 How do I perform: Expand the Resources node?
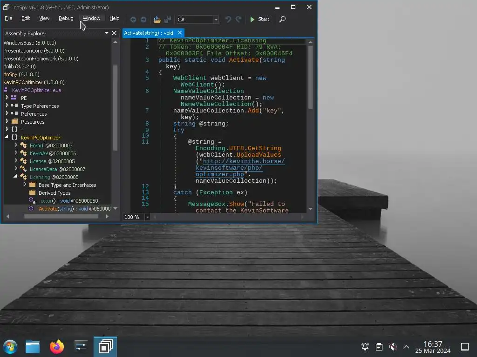(x=7, y=121)
